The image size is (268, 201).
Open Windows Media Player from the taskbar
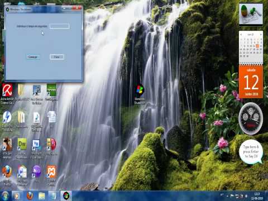tap(17, 196)
